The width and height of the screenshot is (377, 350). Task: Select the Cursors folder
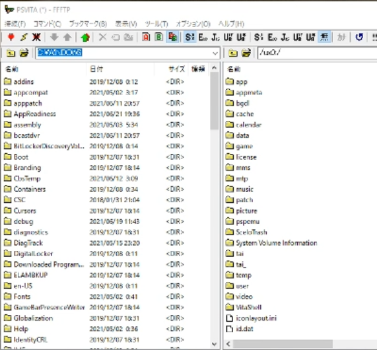[x=20, y=211]
